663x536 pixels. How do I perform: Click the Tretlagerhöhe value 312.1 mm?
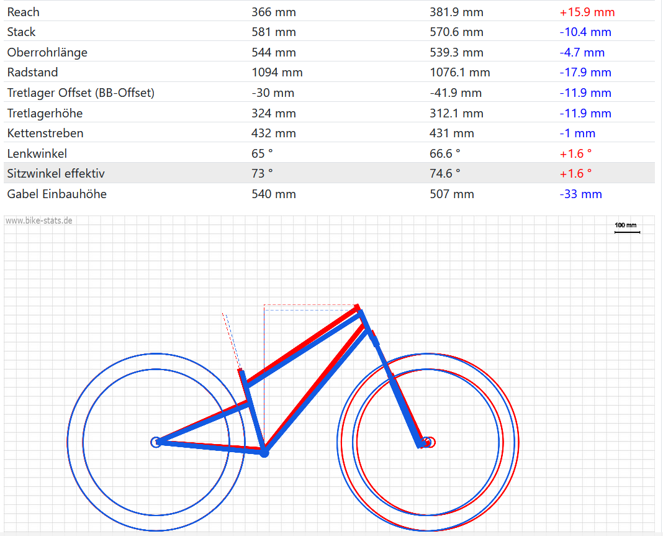tap(456, 113)
